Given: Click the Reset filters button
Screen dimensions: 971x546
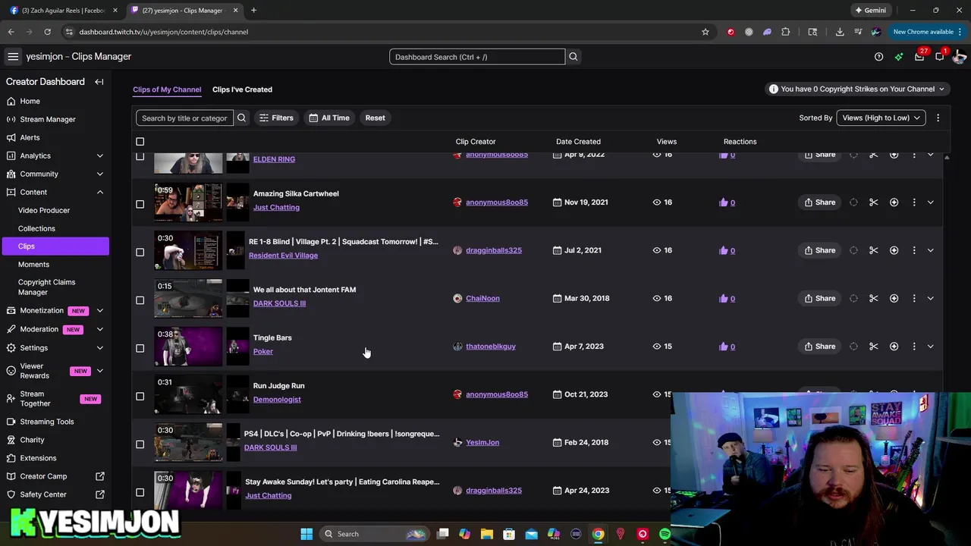Looking at the screenshot, I should (x=375, y=118).
